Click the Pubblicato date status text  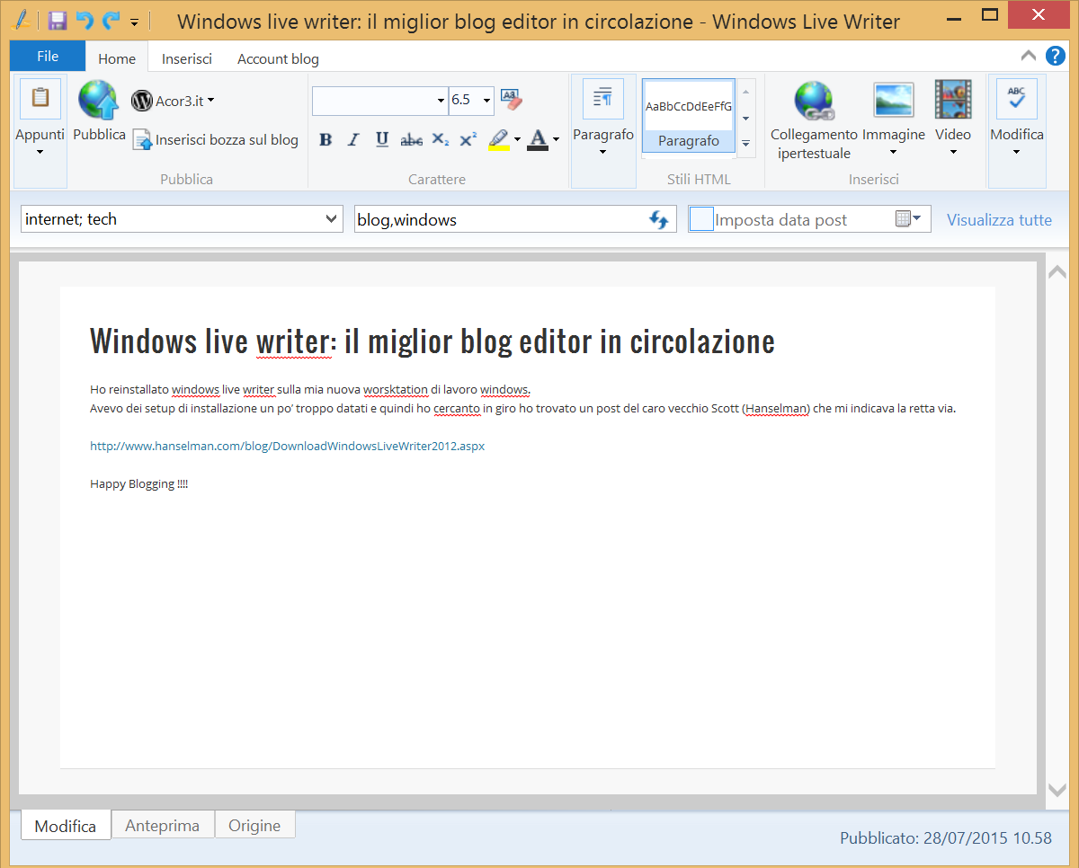tap(946, 837)
